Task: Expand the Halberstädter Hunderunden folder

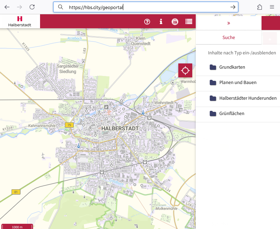Action: 248,98
